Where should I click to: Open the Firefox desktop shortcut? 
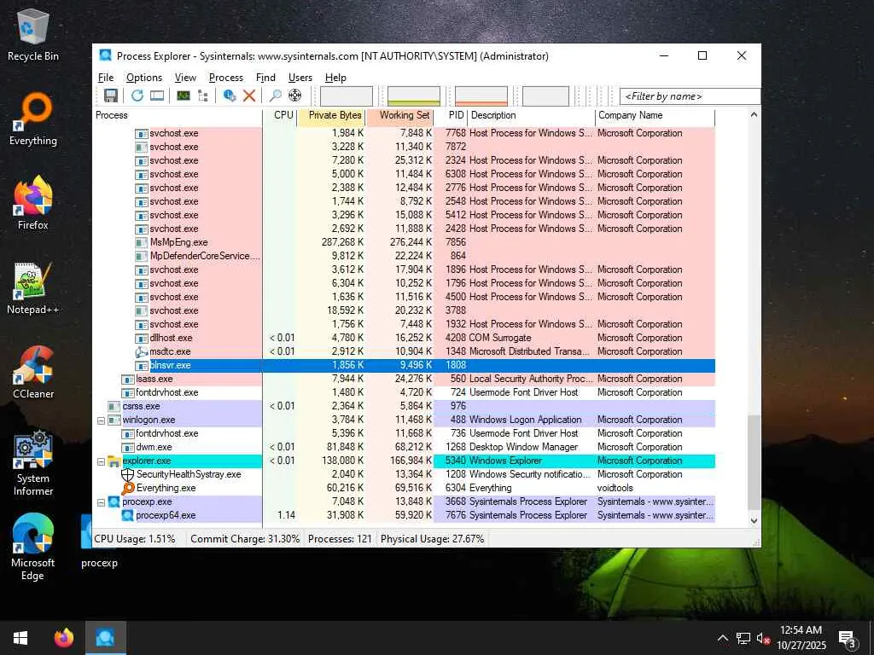coord(33,204)
